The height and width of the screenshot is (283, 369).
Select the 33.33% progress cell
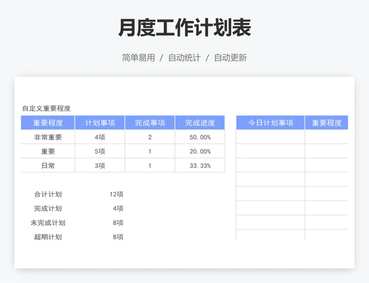[200, 165]
